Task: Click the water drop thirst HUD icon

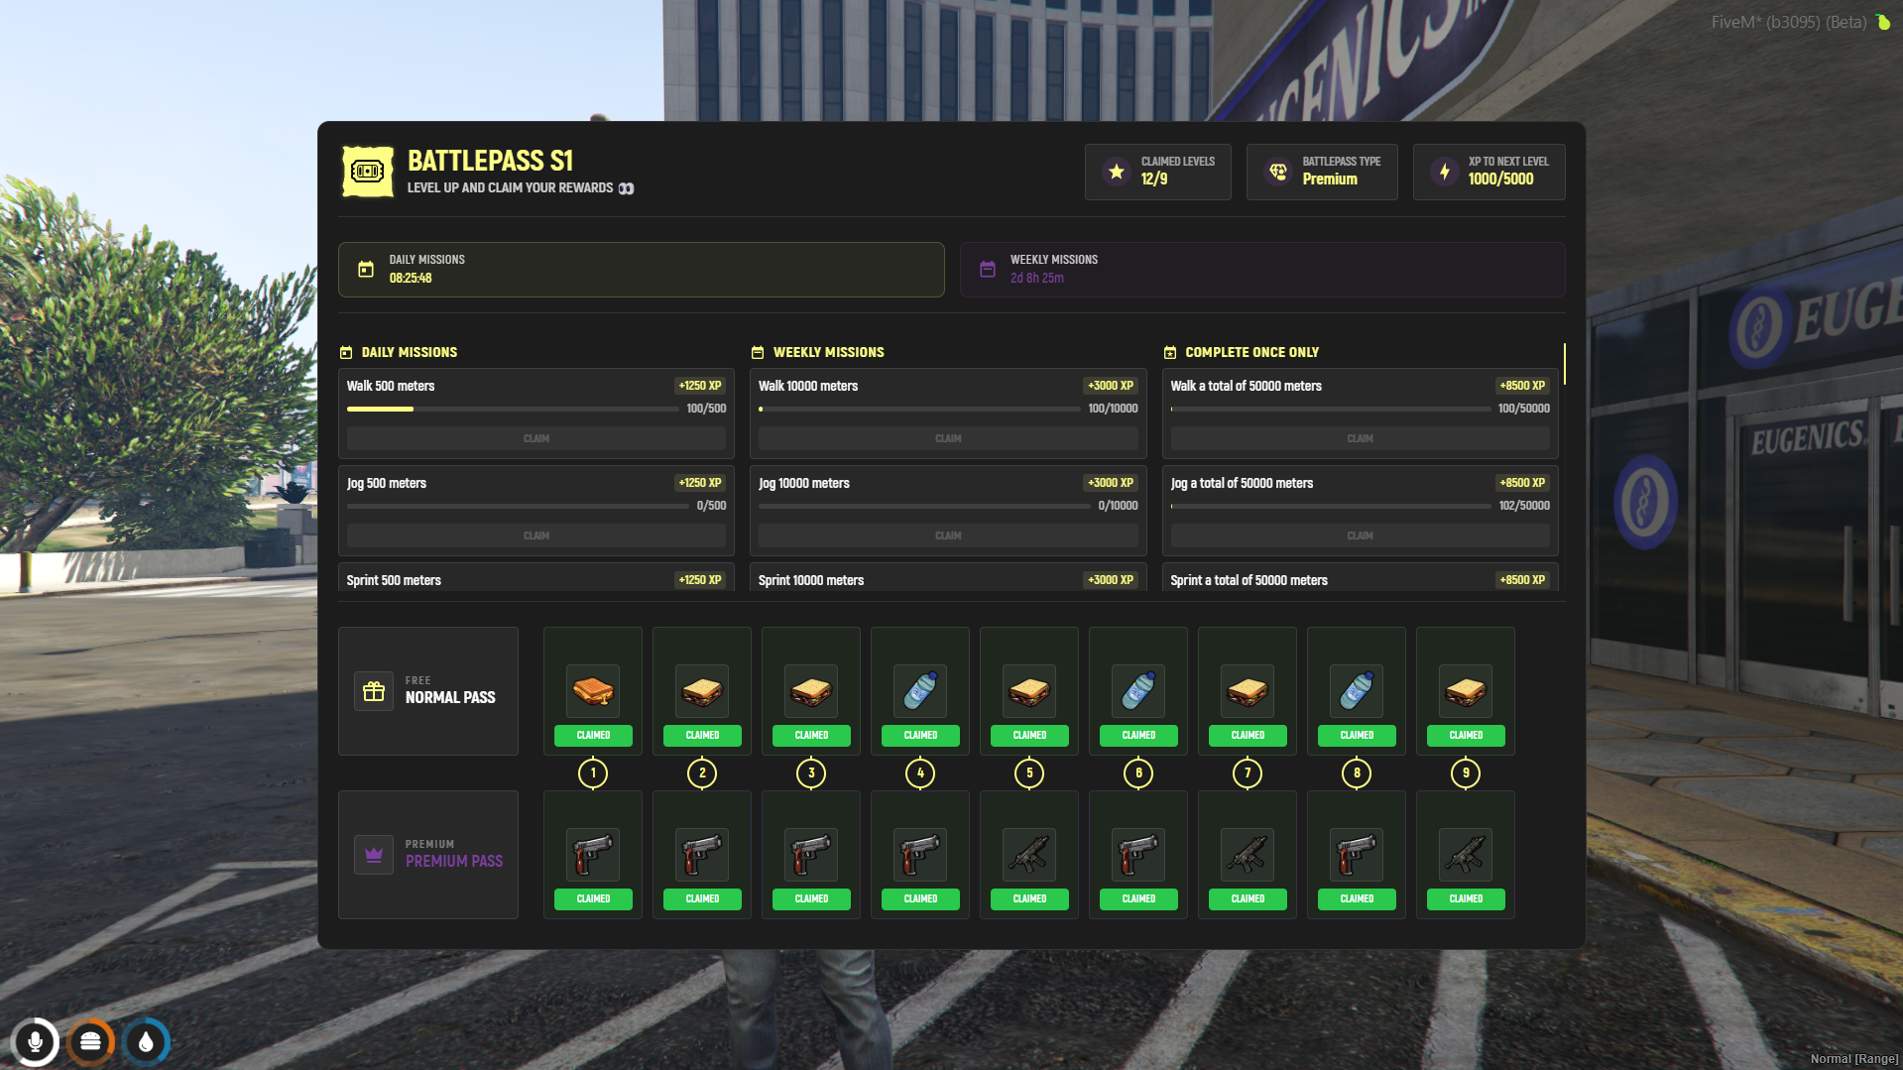Action: point(146,1041)
